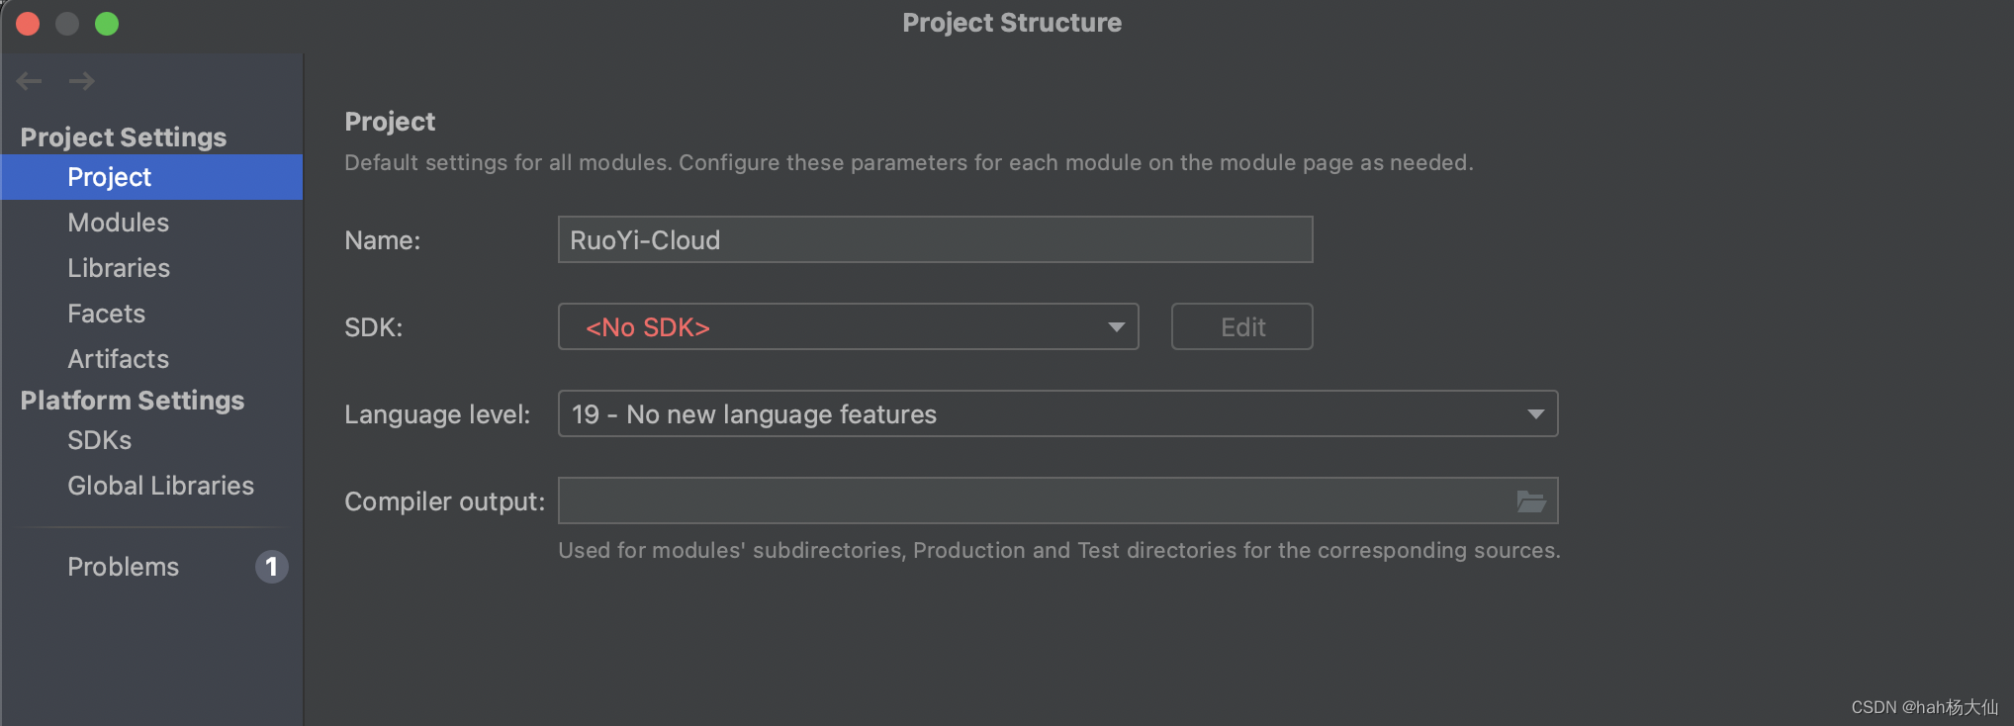
Task: Click the forward navigation arrow
Action: pos(82,81)
